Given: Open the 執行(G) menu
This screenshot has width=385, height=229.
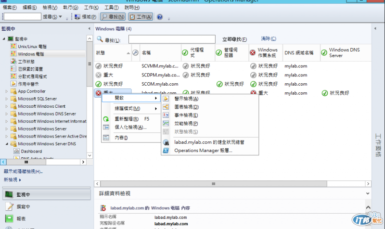Looking at the screenshot, I should click(70, 8).
